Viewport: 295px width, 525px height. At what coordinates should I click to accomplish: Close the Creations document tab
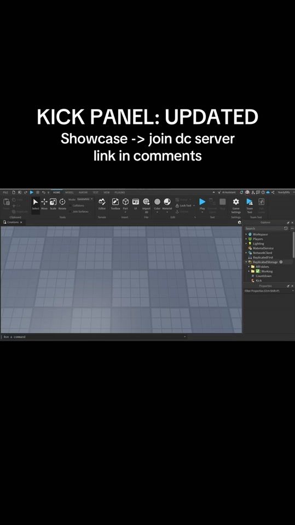tap(21, 222)
